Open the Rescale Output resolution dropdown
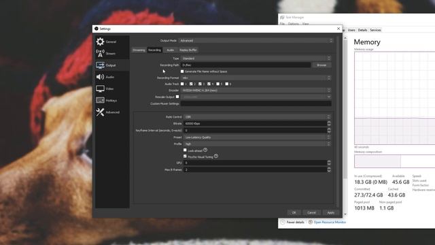 256,97
